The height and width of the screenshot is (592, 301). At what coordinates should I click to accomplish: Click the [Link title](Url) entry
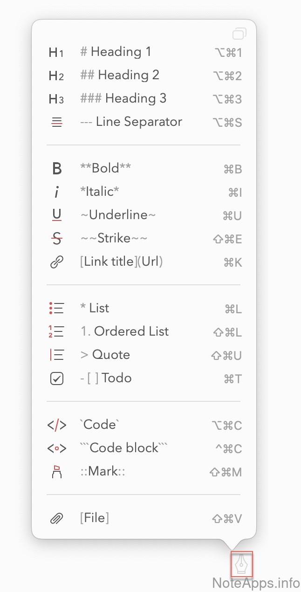click(x=121, y=262)
